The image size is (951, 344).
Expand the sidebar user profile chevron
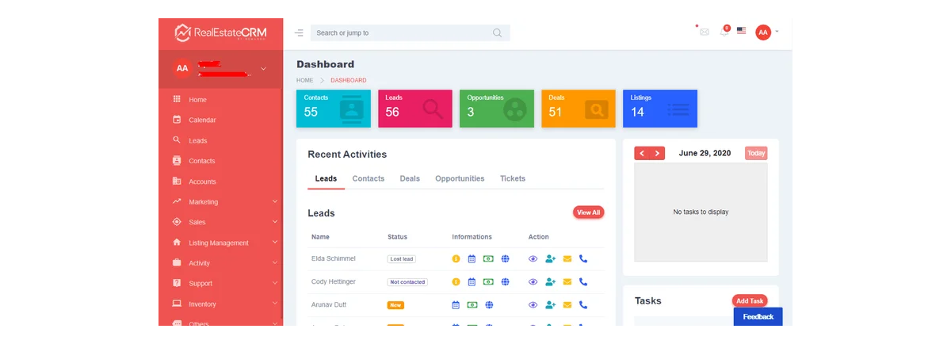(x=263, y=68)
